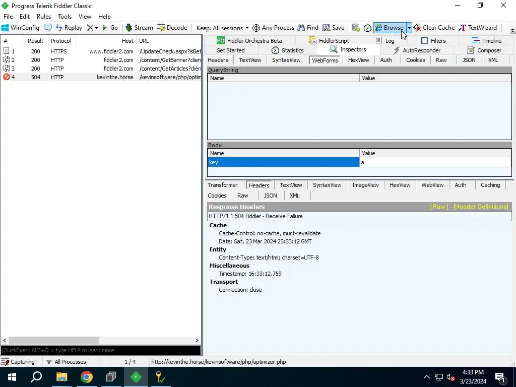516x387 pixels.
Task: Select request Headers inspector tab
Action: [x=218, y=60]
